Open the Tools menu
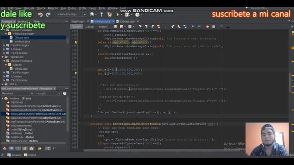Screen dimensions: 294x165 (x=102, y=8)
